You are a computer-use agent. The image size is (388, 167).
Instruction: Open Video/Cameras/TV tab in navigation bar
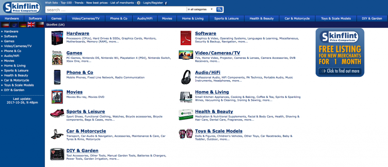coord(86,19)
